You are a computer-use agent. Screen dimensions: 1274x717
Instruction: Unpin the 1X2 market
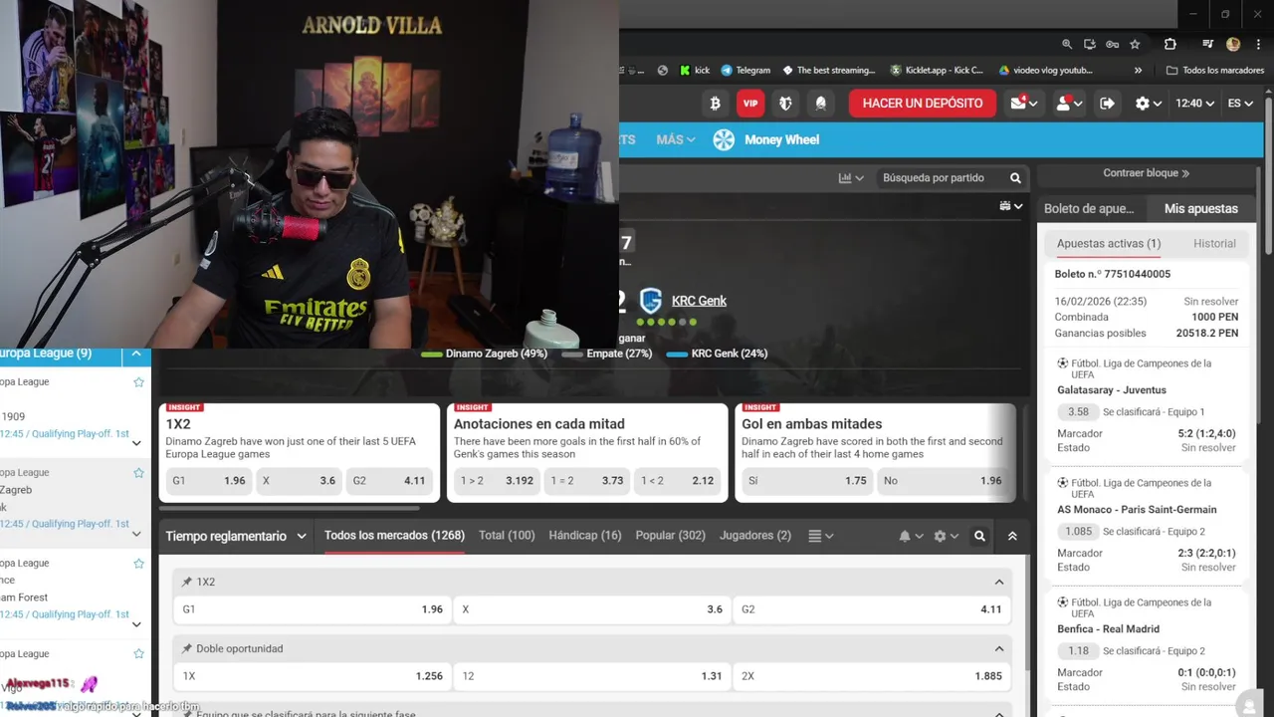tap(186, 582)
